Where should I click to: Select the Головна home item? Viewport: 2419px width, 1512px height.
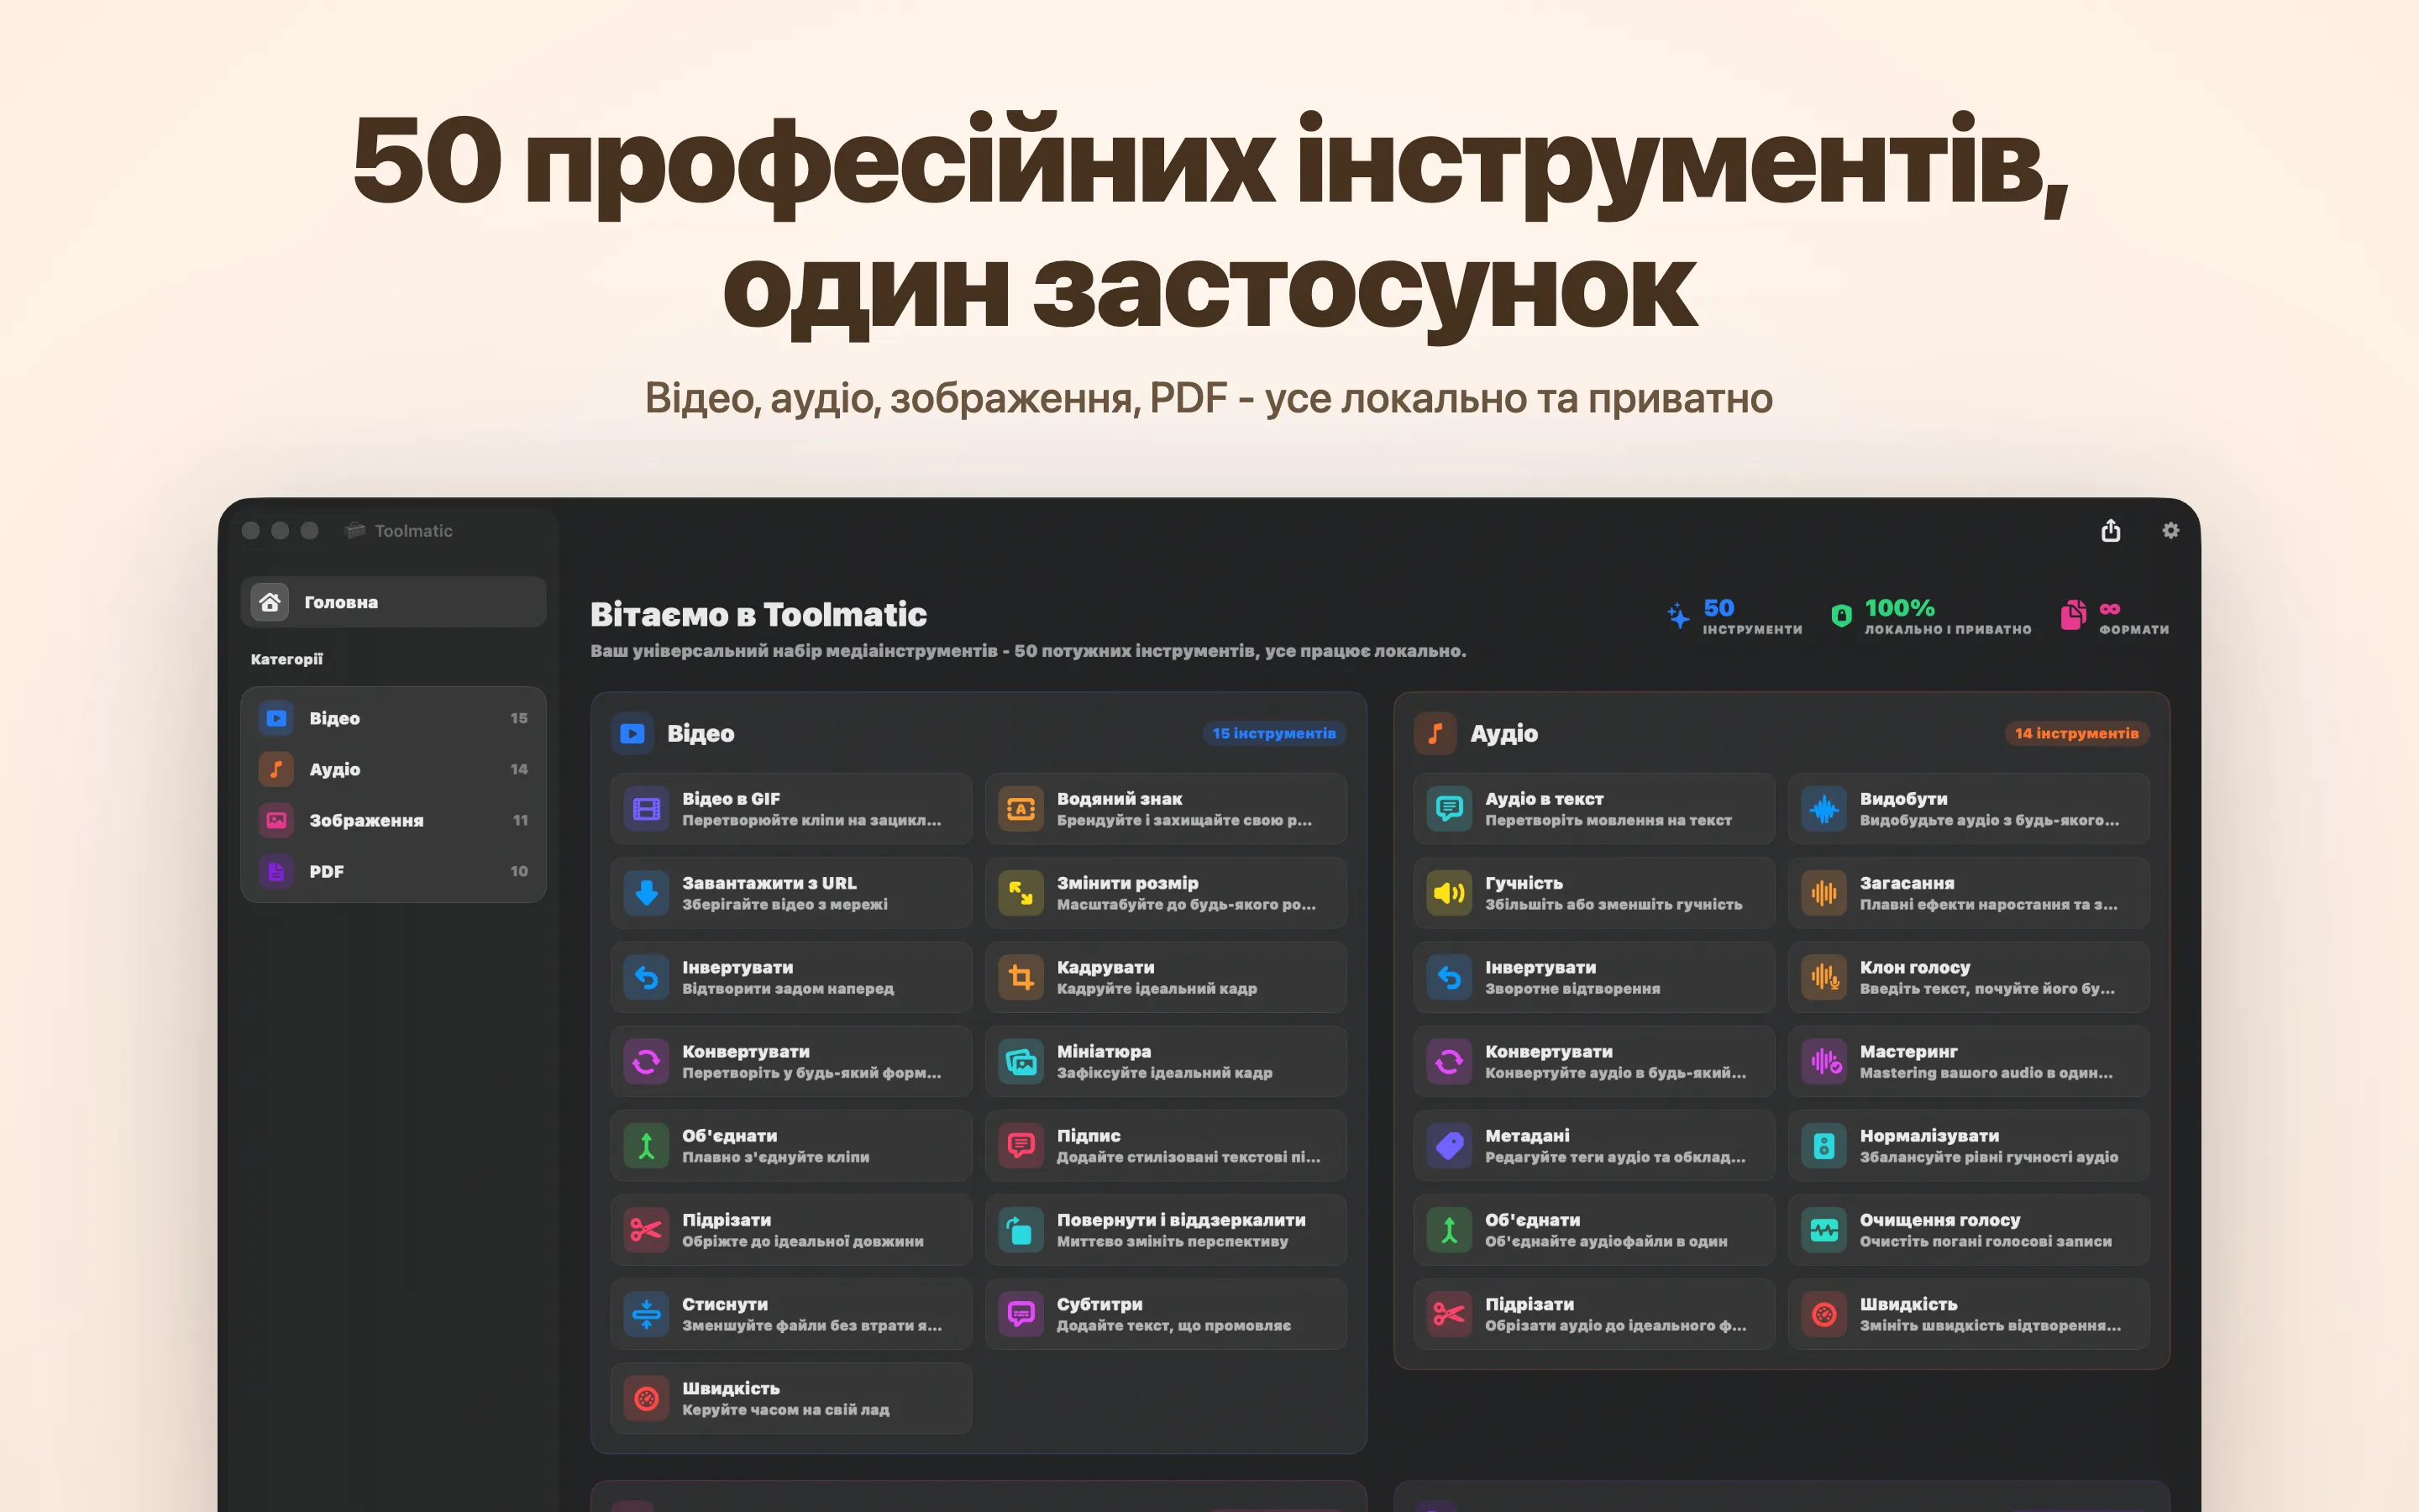click(393, 602)
